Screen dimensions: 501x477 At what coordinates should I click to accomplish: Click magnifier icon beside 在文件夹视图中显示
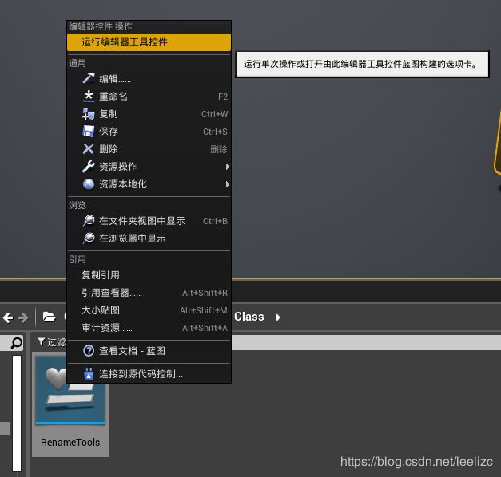pos(89,220)
